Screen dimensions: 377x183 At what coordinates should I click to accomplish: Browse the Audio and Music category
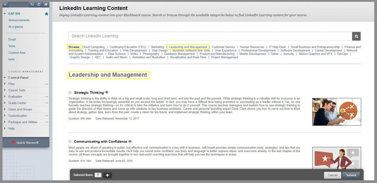(117, 57)
